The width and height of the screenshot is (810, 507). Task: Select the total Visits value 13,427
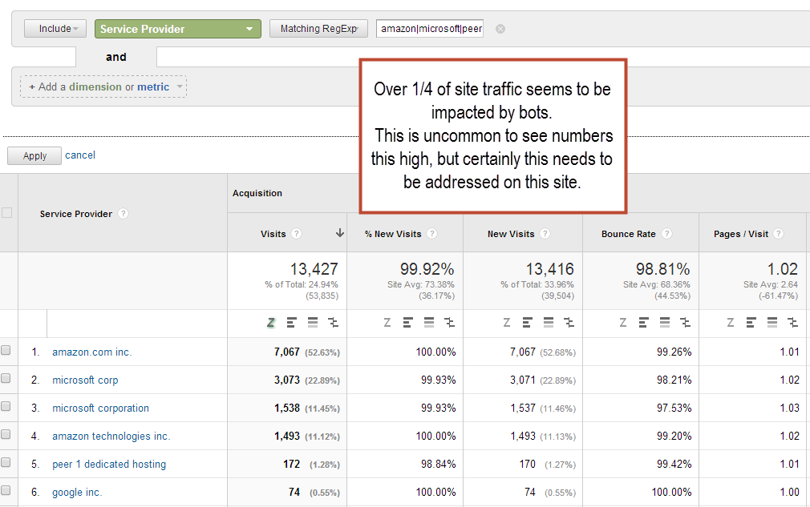pos(314,269)
